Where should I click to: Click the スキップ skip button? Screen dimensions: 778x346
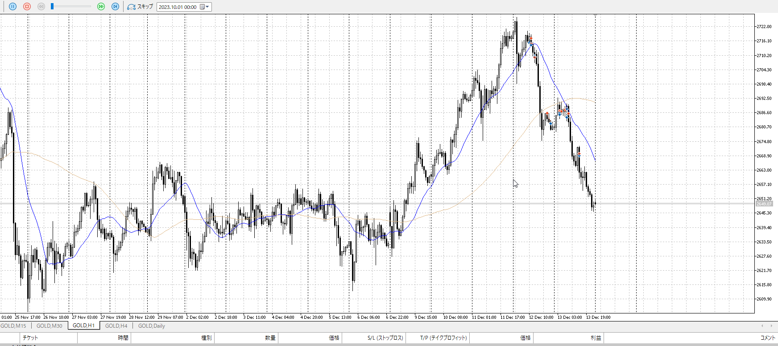point(140,7)
